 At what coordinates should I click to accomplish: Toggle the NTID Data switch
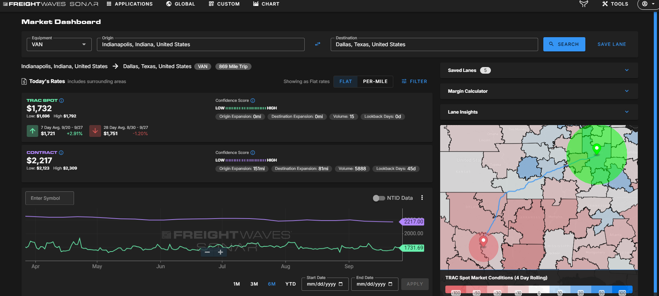coord(379,198)
